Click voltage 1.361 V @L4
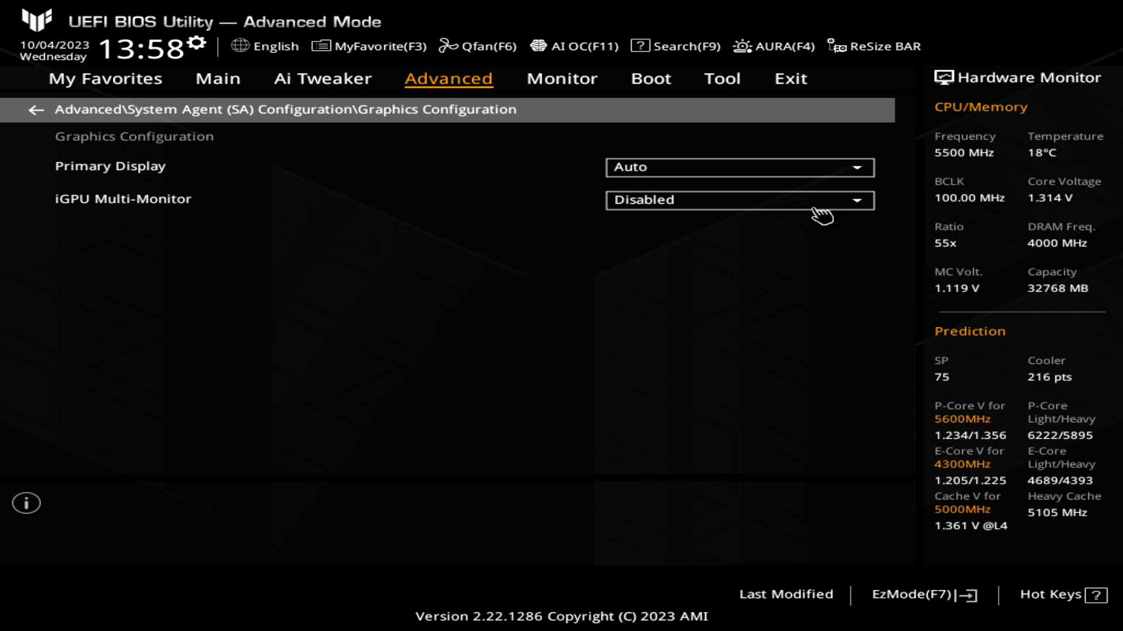 [971, 526]
